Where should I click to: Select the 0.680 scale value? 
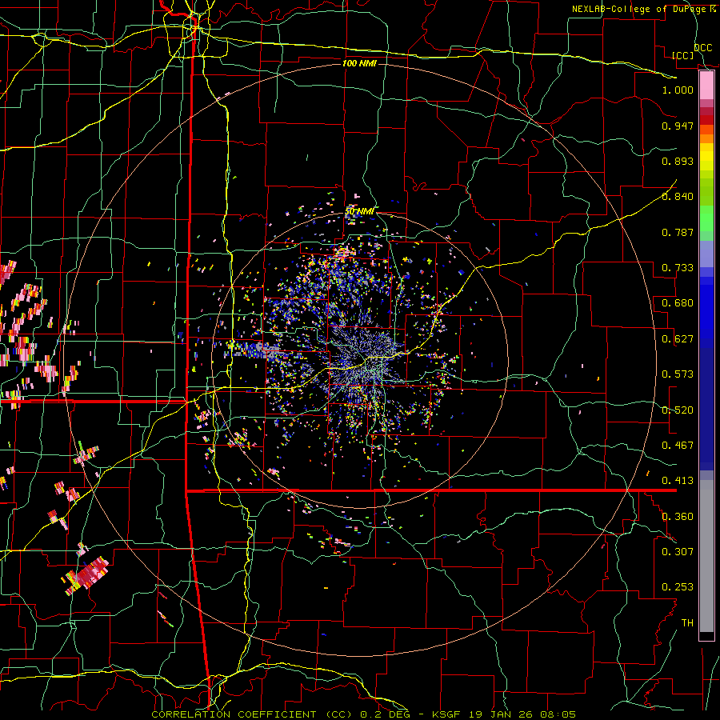pos(678,303)
